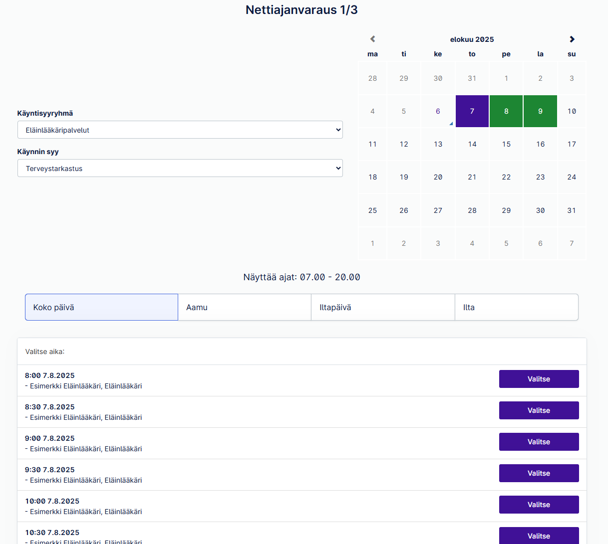Advance to next month with right arrow
The image size is (608, 544).
pyautogui.click(x=572, y=39)
